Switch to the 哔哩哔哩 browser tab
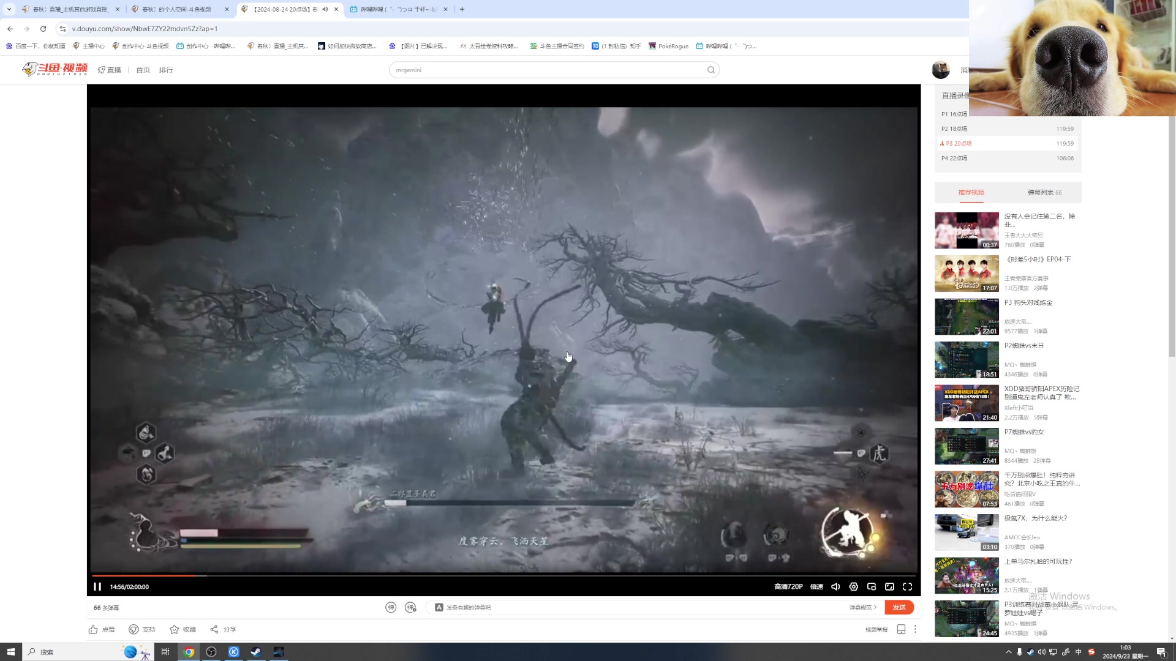 click(x=398, y=9)
